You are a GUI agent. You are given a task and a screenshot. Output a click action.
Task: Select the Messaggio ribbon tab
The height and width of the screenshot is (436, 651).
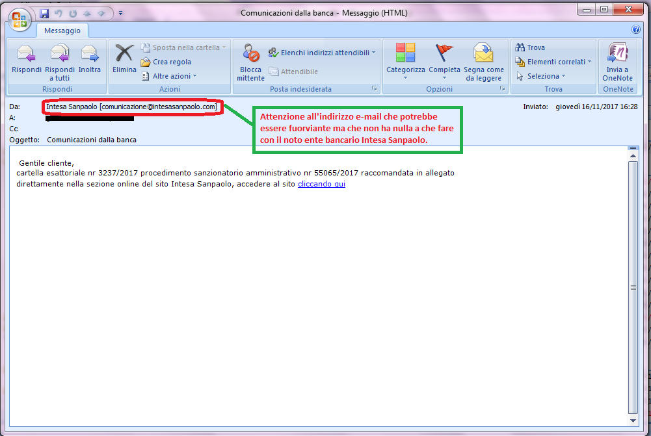click(x=62, y=31)
